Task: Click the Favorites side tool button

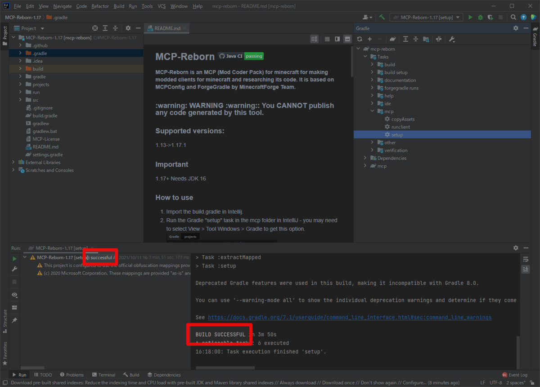Action: (x=5, y=354)
